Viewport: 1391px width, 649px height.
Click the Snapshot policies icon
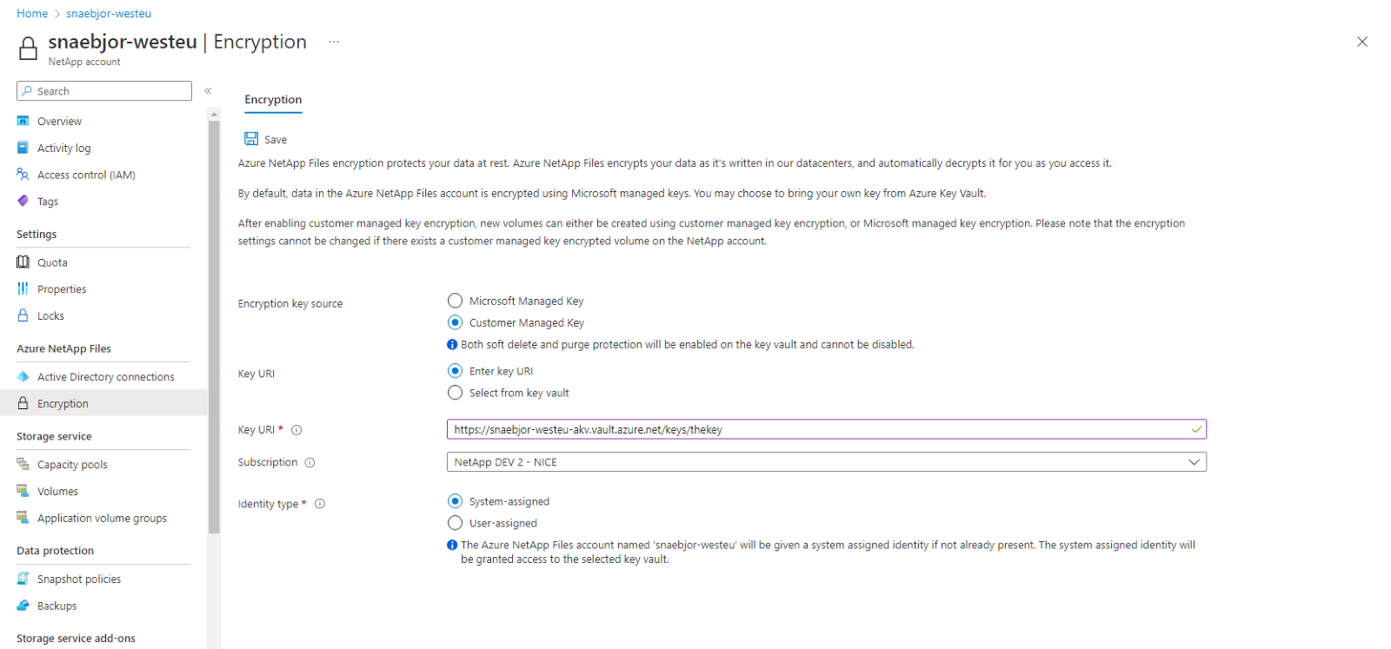click(23, 579)
